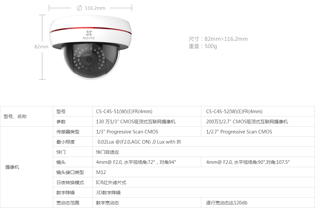Click the 最小照度 row label

tap(73, 142)
